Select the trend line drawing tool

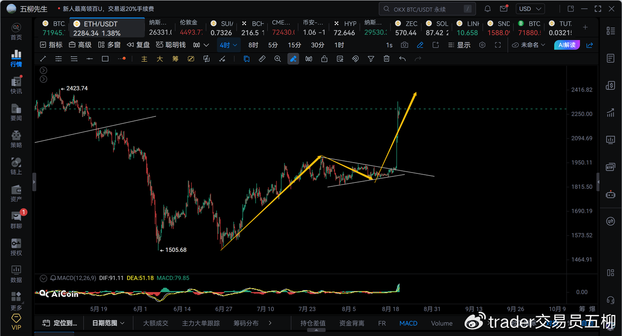point(43,59)
